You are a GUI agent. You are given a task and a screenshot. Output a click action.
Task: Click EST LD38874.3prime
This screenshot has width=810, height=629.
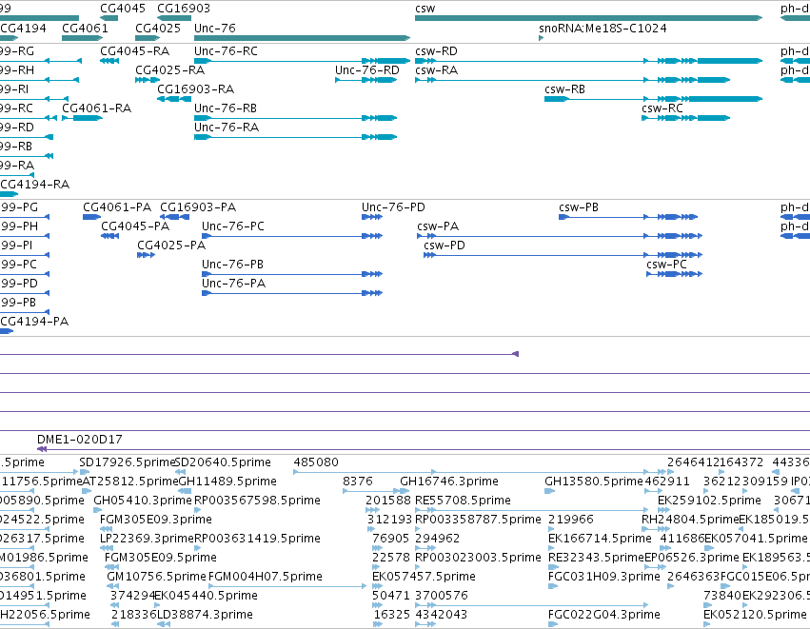pyautogui.click(x=164, y=625)
